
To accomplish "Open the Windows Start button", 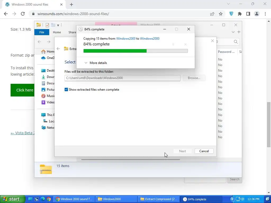I will point(12,199).
